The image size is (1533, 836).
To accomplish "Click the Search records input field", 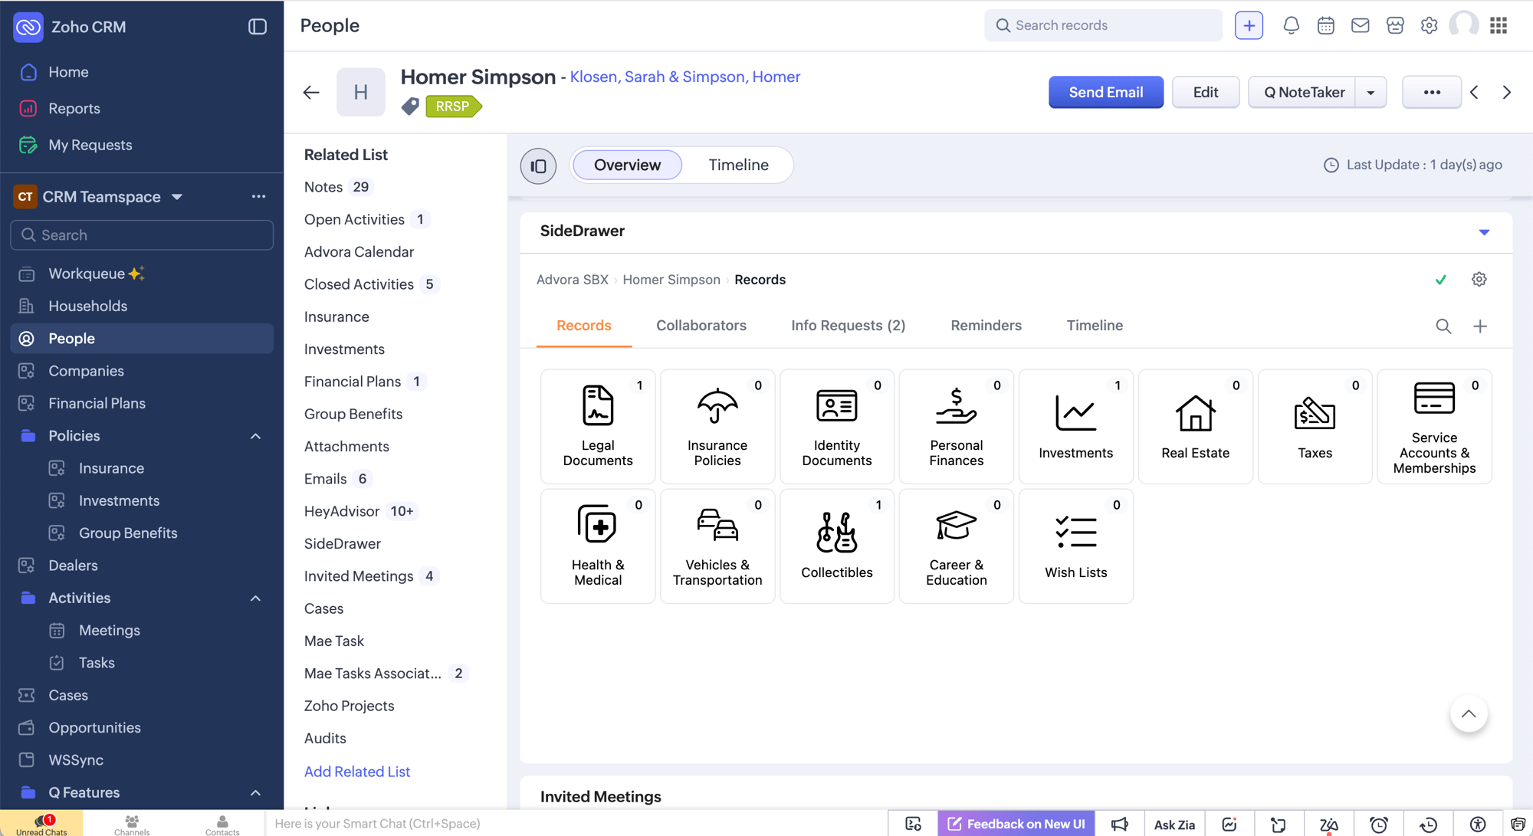I will (x=1104, y=25).
